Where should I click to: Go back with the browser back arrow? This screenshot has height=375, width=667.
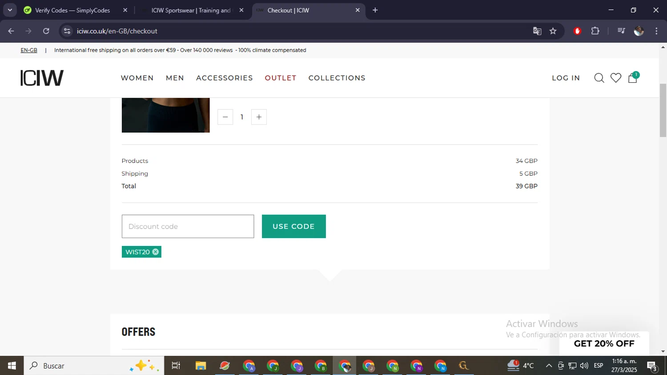pyautogui.click(x=11, y=31)
